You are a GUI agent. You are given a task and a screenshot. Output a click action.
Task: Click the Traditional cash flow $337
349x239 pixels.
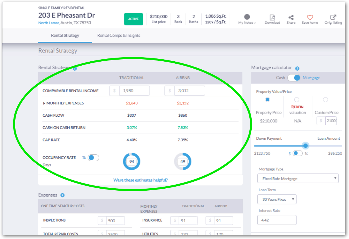[x=132, y=115]
